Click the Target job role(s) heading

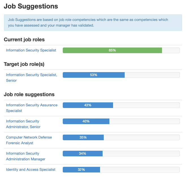coord(24,64)
